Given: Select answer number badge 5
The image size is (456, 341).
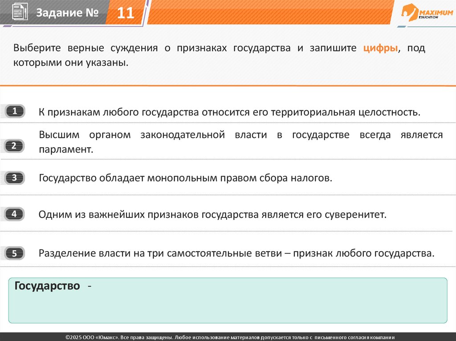Looking at the screenshot, I should [15, 253].
